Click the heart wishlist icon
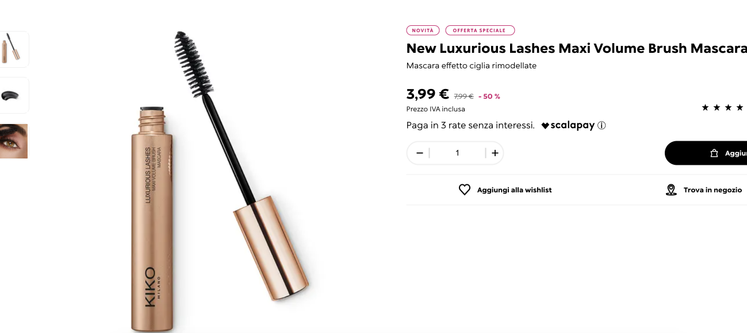Viewport: 747px width, 333px height. (465, 189)
